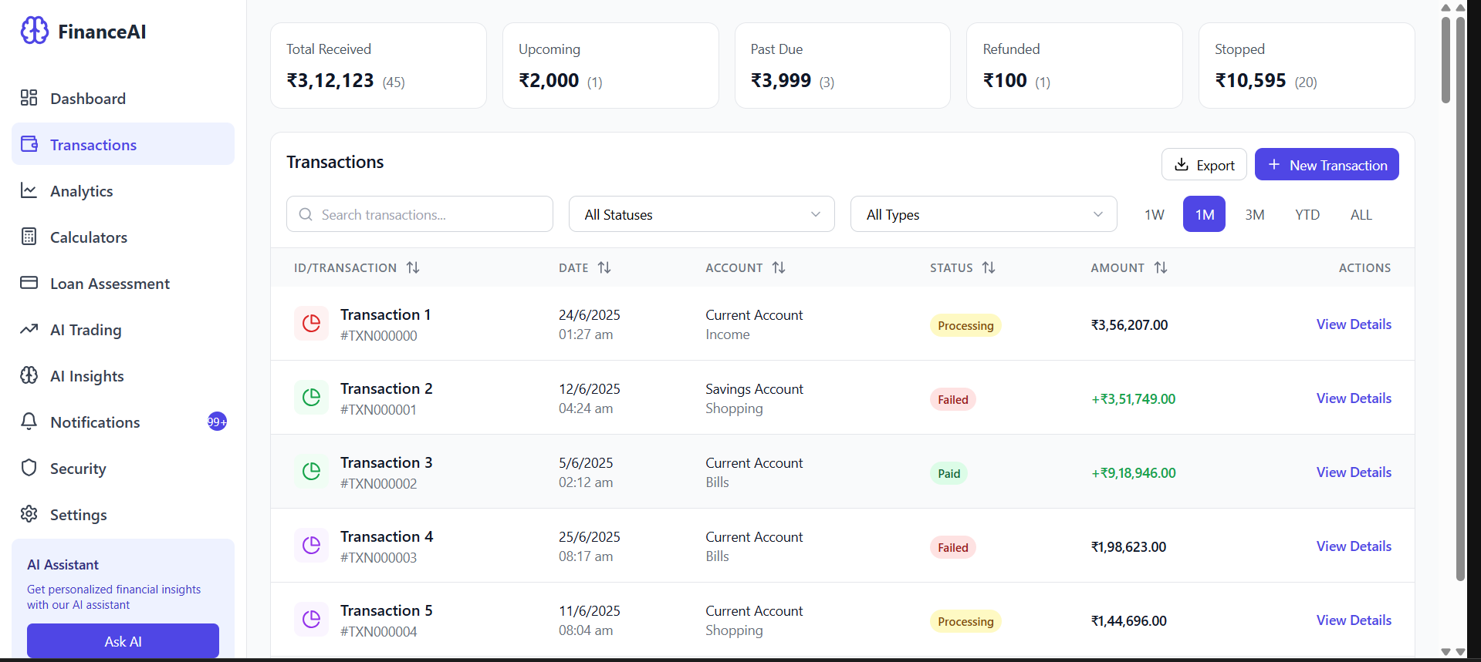Click the Security shield icon
This screenshot has width=1481, height=662.
tap(29, 468)
